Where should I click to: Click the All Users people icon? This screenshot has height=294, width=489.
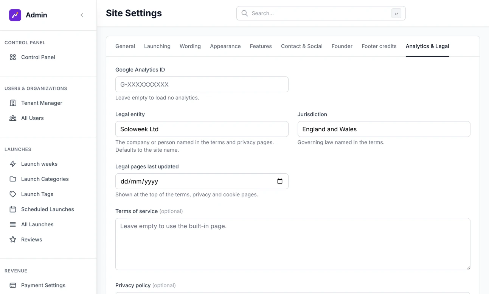coord(13,118)
